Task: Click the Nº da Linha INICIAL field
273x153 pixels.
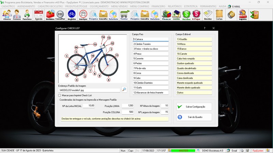Action: (x=89, y=106)
